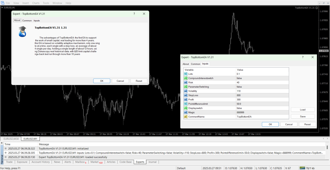
Task: Click Reset in the About dialog
Action: [x=139, y=81]
